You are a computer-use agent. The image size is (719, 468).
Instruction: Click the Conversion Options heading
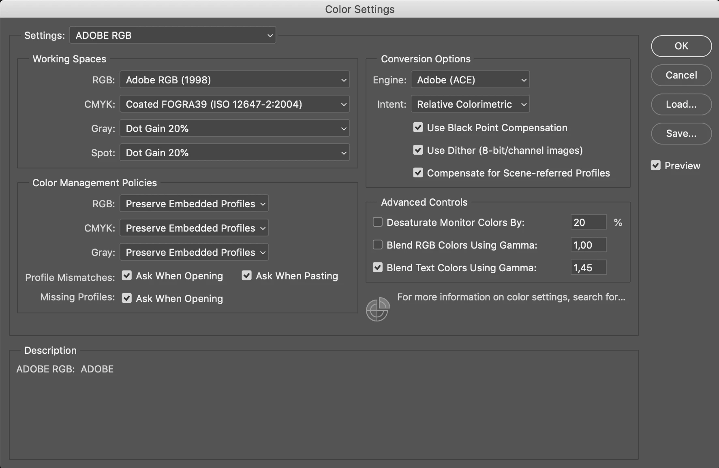tap(426, 59)
